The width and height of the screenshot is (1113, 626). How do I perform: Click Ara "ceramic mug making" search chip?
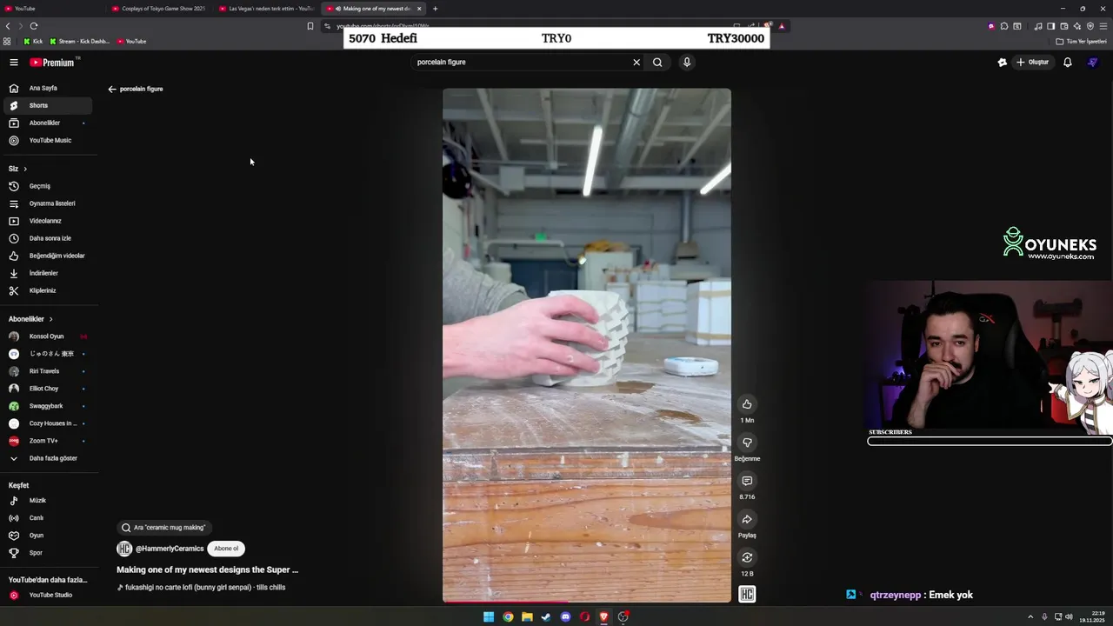pyautogui.click(x=164, y=528)
